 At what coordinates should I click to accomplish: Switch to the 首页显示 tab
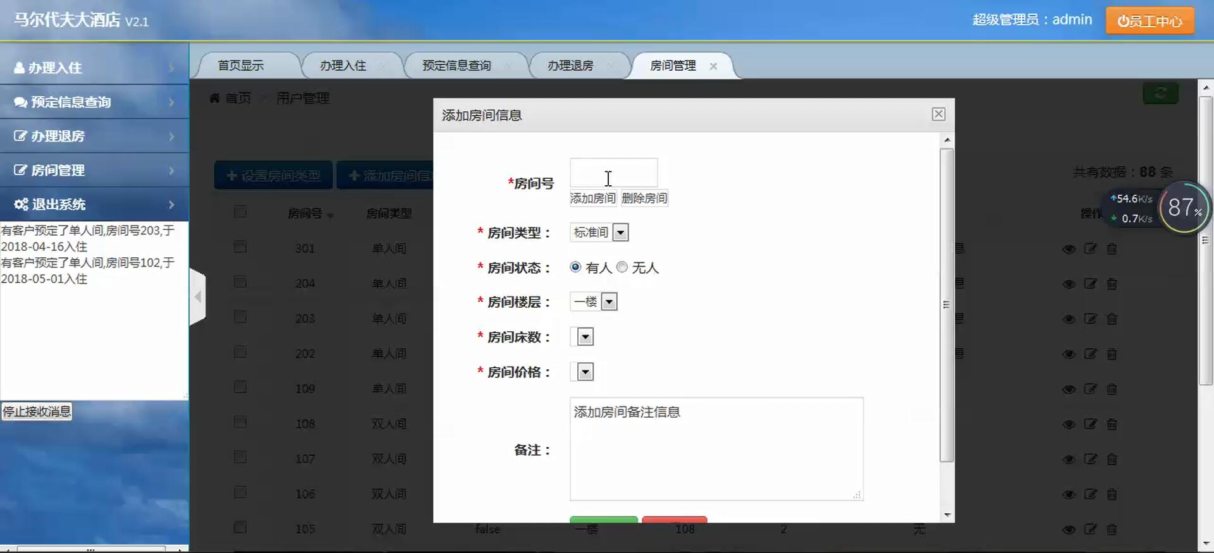click(241, 66)
